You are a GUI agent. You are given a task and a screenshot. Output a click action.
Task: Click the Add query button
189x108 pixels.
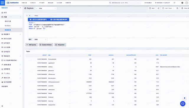[x=32, y=45]
